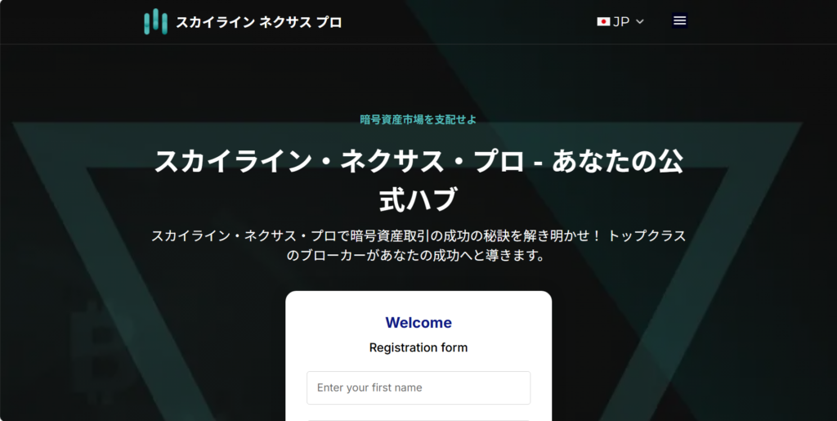This screenshot has height=421, width=837.
Task: Click the subtitle paragraph about トップクラス brokers
Action: [418, 235]
